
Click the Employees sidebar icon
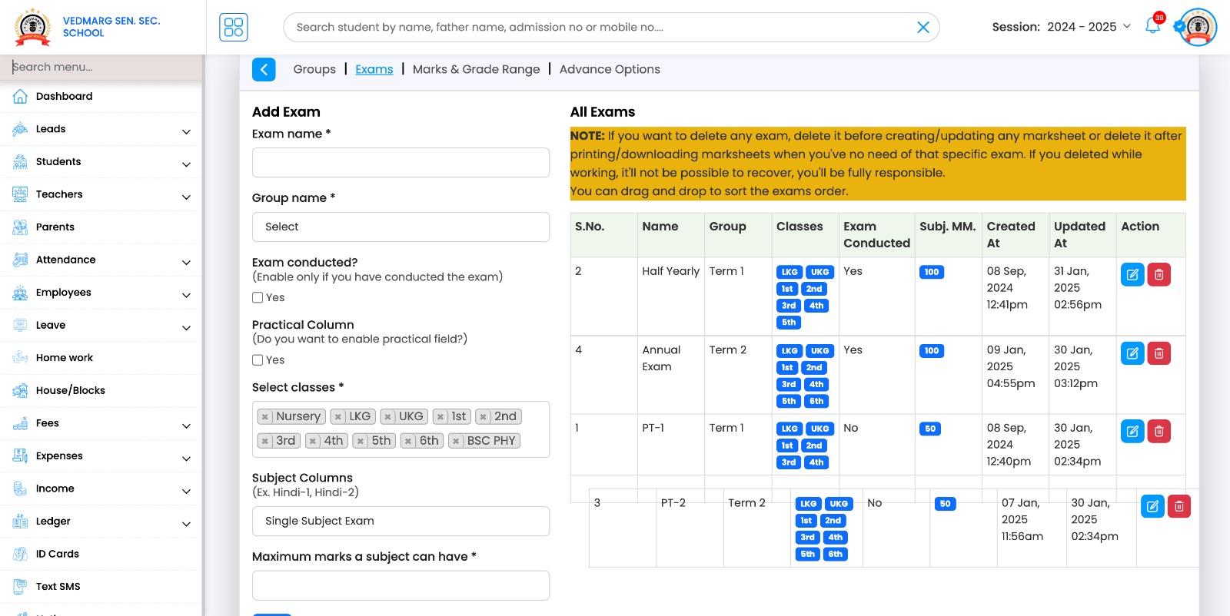[x=20, y=293]
